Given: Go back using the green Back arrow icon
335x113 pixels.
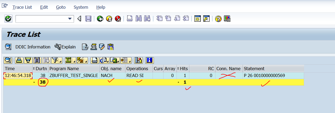Looking at the screenshot, I should (x=100, y=19).
